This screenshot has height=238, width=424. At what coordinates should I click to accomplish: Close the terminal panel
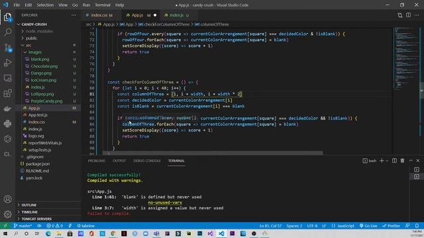click(x=418, y=161)
